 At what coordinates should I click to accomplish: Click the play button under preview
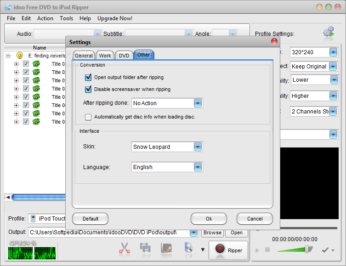257,250
